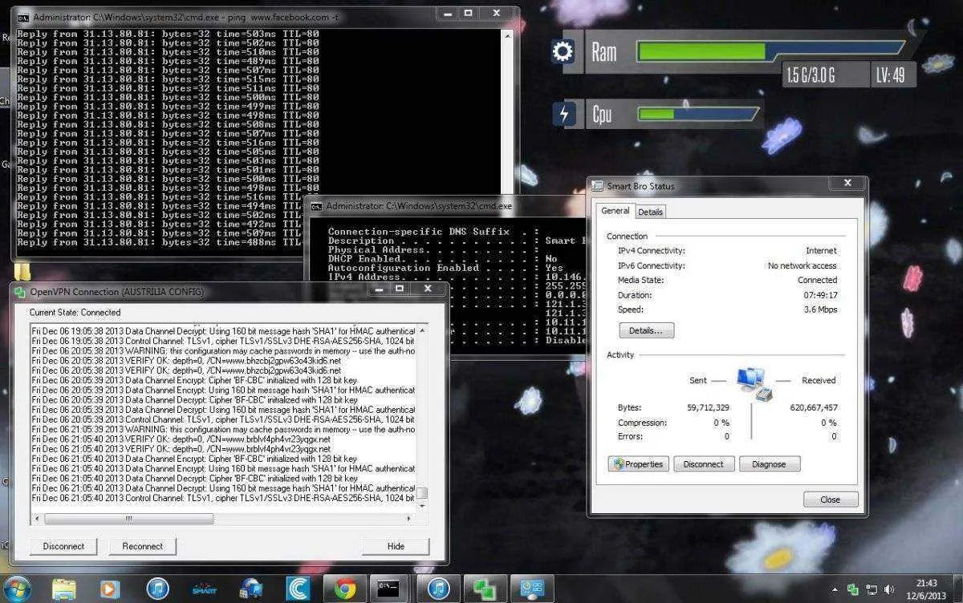Image resolution: width=963 pixels, height=603 pixels.
Task: Click the globe-and-monitor network taskbar icon
Action: click(251, 589)
